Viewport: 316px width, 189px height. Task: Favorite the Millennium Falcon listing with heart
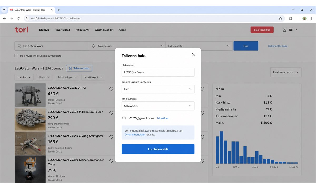111,113
